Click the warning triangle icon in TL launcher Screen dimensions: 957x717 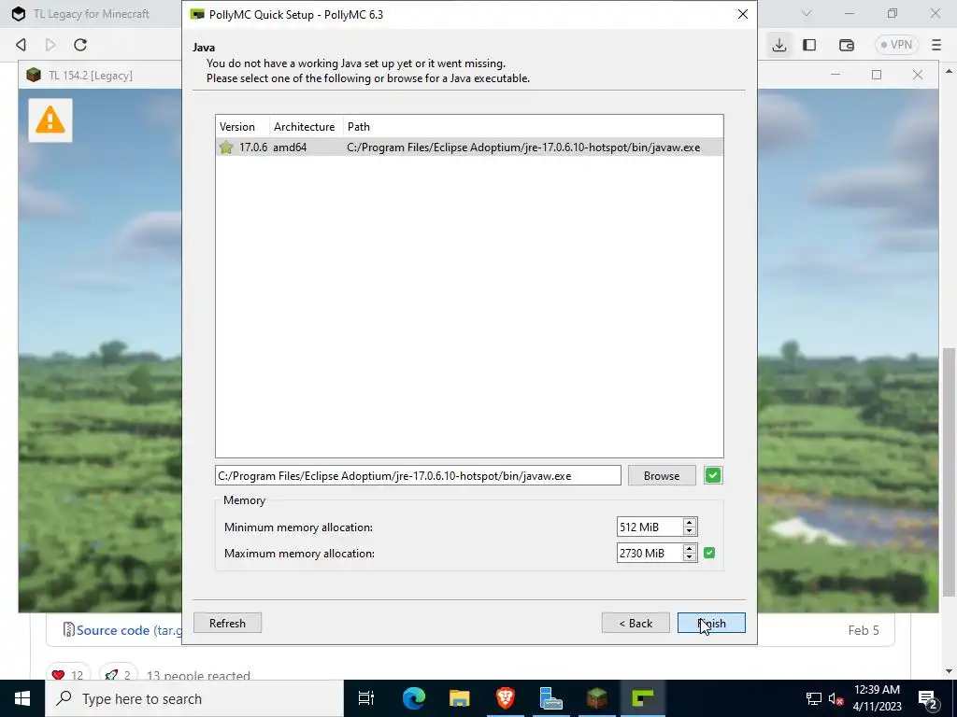coord(50,120)
